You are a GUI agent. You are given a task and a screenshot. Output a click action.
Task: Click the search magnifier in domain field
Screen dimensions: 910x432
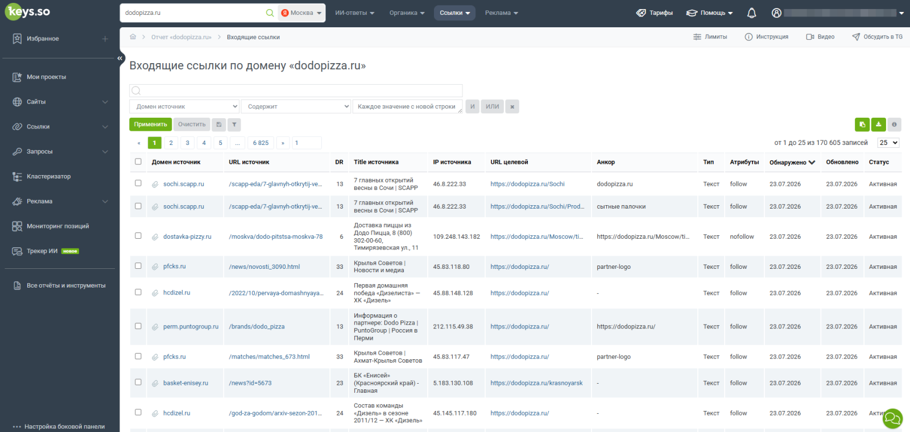tap(270, 13)
